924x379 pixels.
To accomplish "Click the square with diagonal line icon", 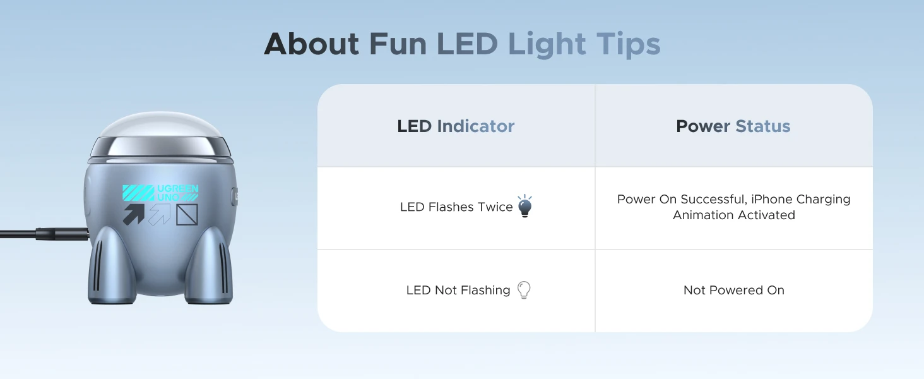I will tap(187, 214).
